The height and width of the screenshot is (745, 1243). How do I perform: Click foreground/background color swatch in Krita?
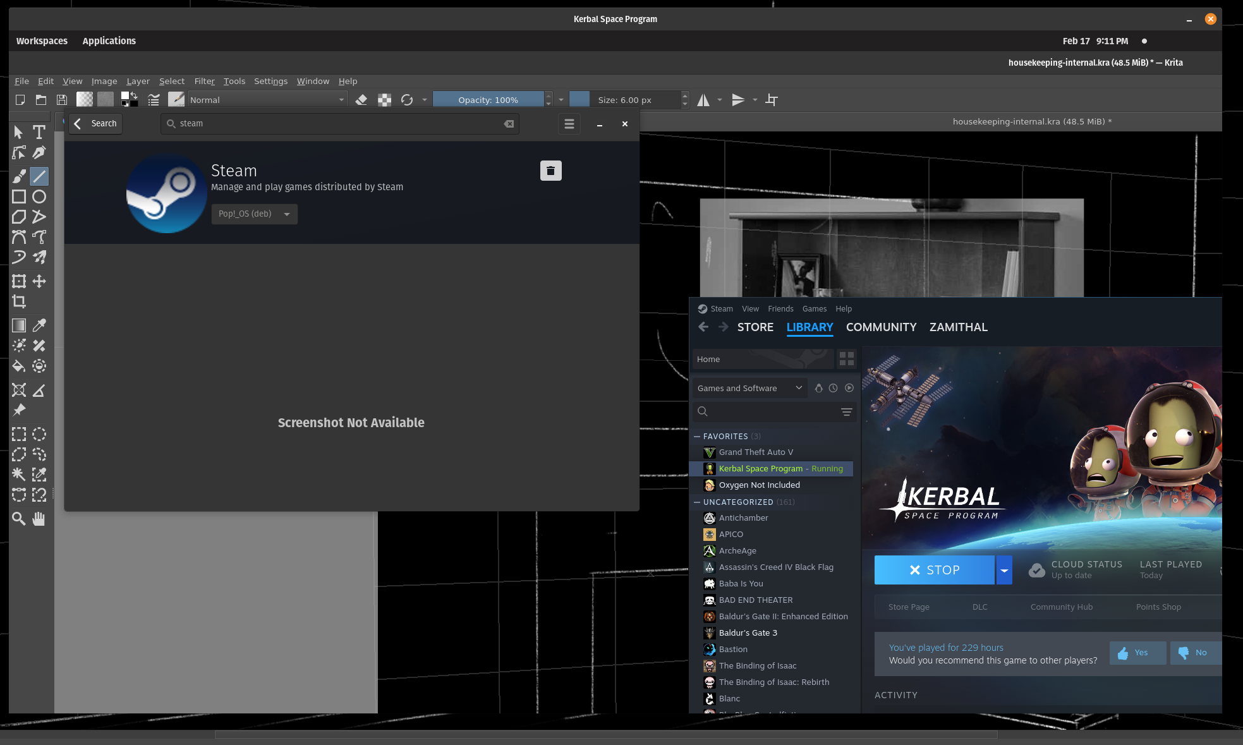(x=130, y=100)
